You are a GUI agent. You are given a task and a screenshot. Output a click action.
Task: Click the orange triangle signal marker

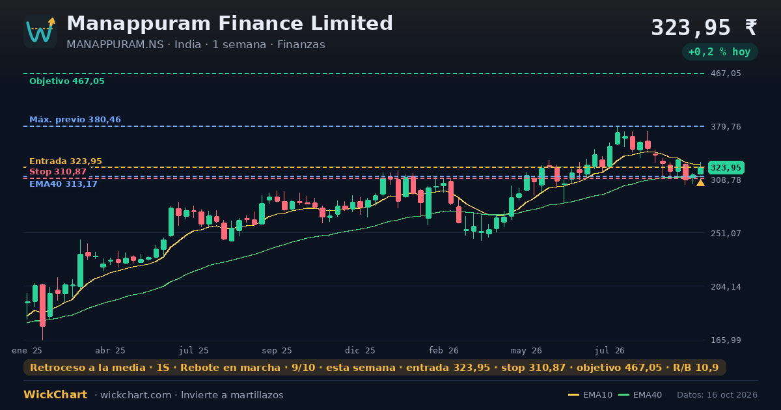pyautogui.click(x=700, y=183)
